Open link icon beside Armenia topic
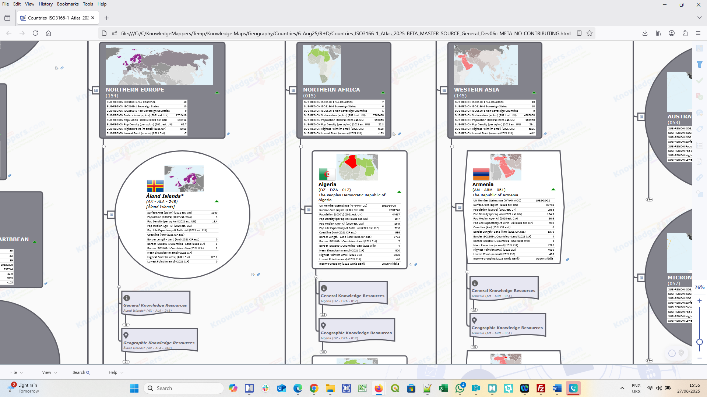Viewport: 707px width, 397px height. click(568, 260)
